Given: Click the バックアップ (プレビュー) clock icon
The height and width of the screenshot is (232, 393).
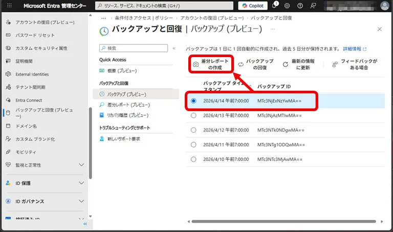Looking at the screenshot, I should pyautogui.click(x=102, y=94).
